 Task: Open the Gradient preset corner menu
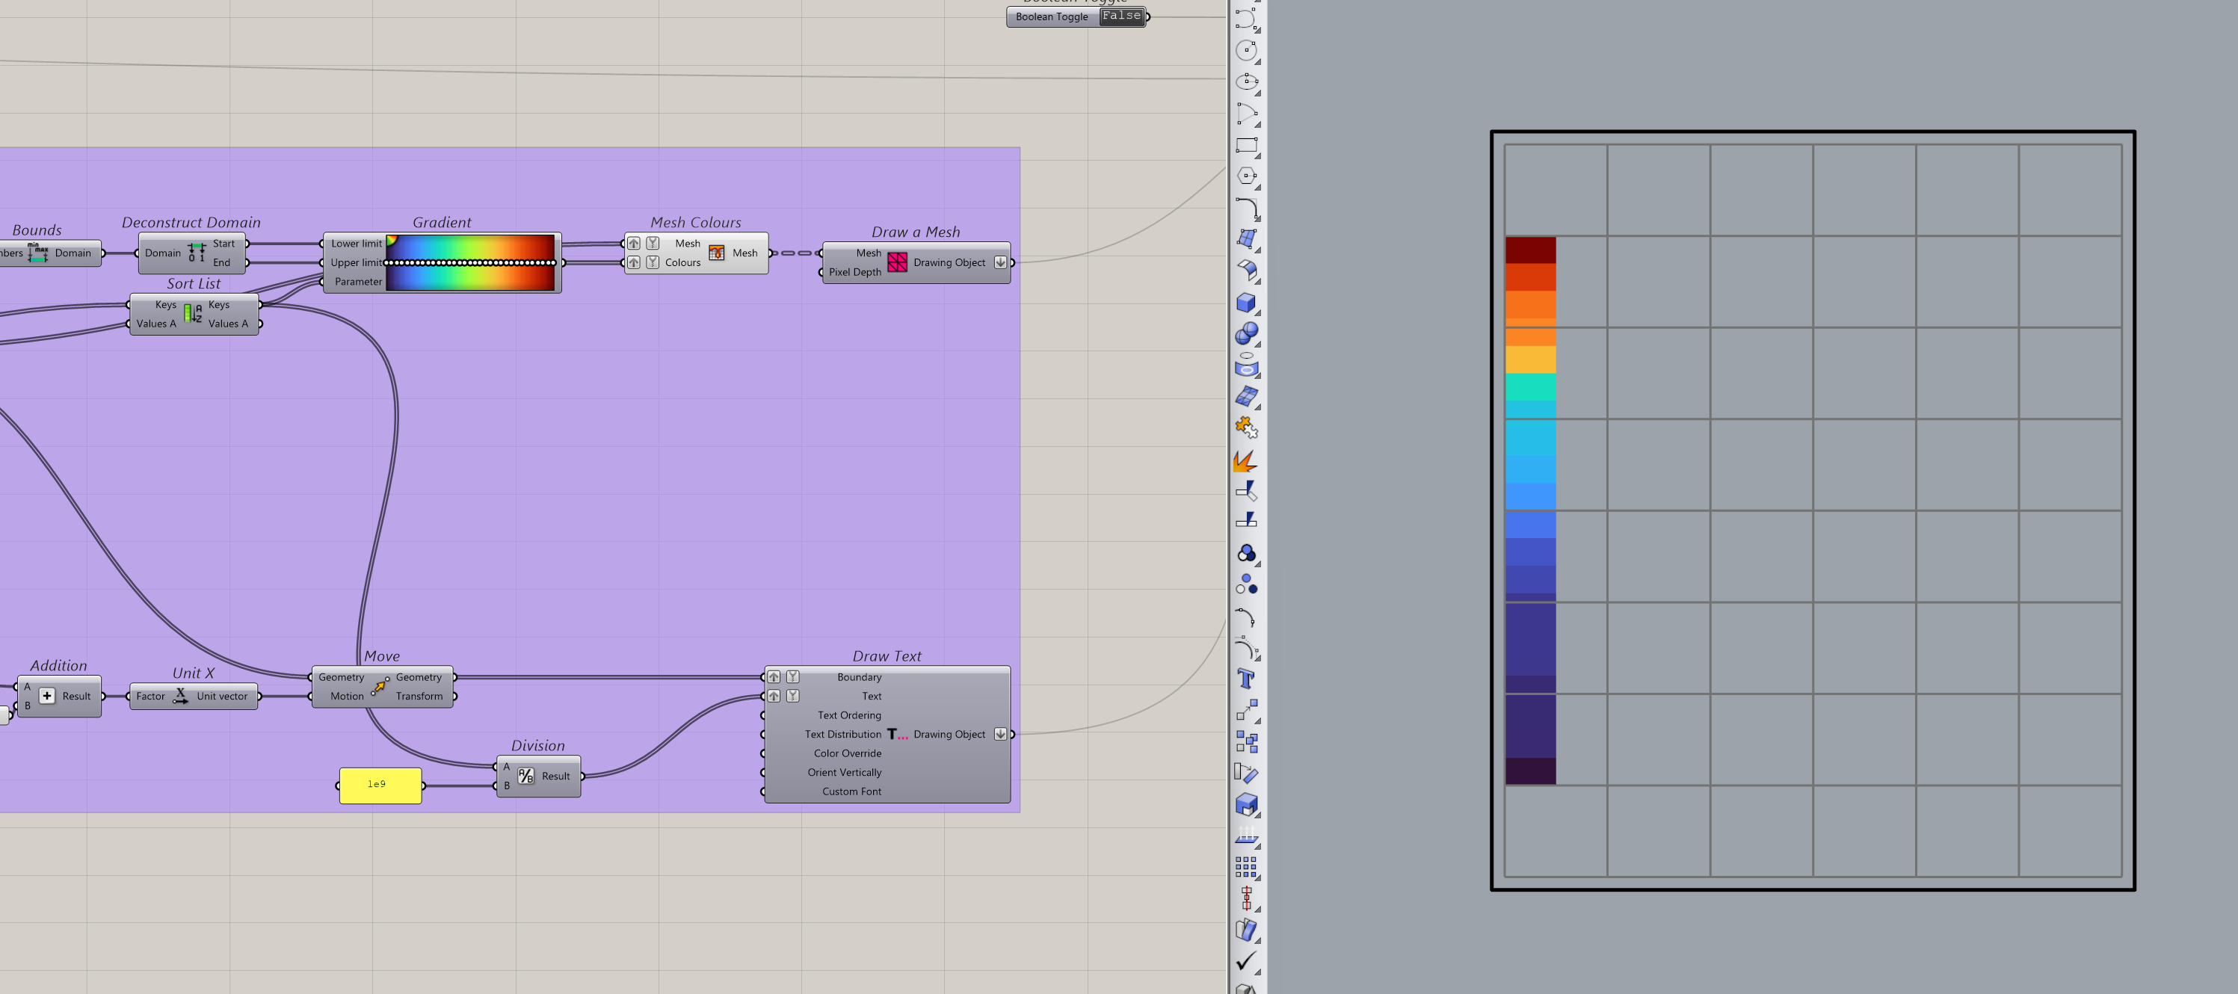392,241
